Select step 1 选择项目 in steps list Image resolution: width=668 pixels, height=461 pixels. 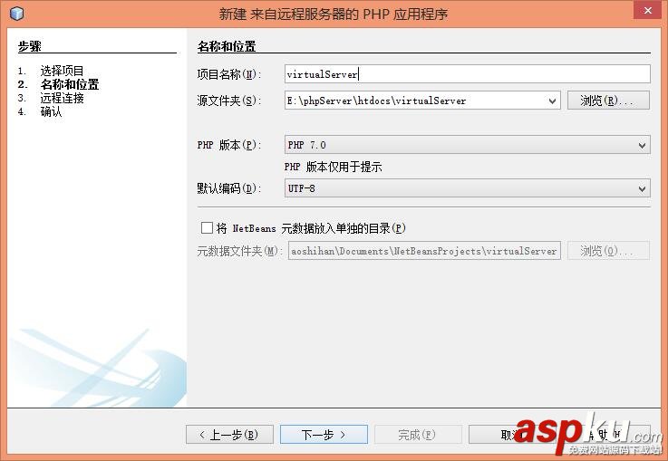click(x=62, y=71)
